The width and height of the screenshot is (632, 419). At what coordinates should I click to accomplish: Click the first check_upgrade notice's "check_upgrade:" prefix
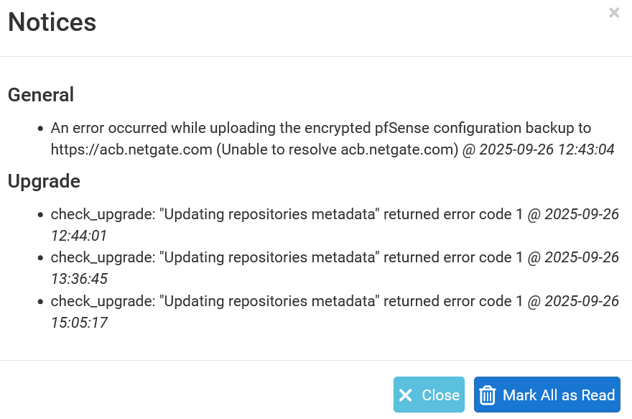102,214
